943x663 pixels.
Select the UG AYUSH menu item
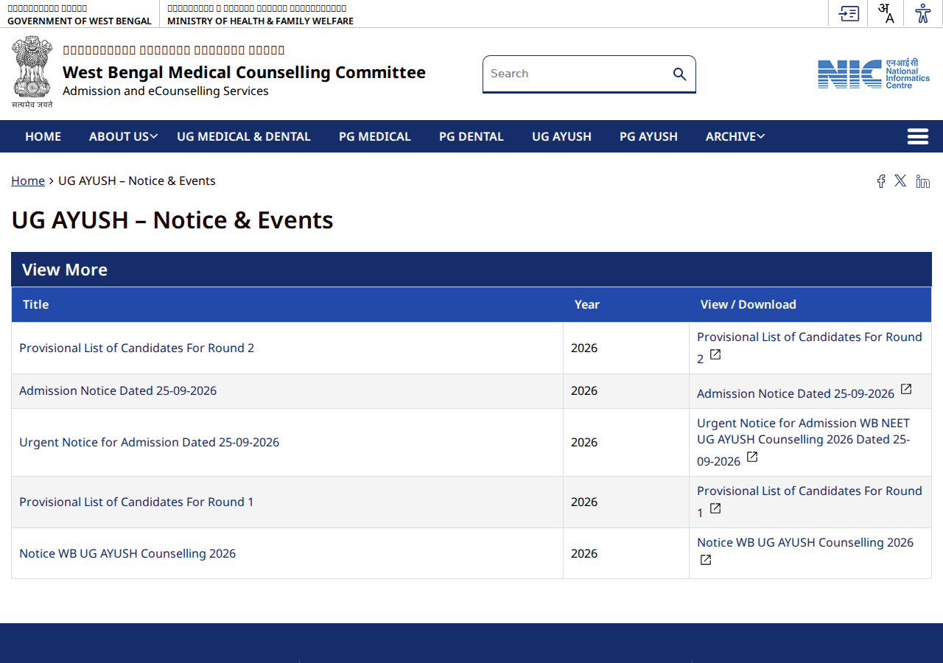[561, 136]
